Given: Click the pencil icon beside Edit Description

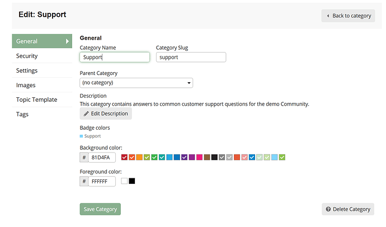Looking at the screenshot, I should (x=86, y=114).
